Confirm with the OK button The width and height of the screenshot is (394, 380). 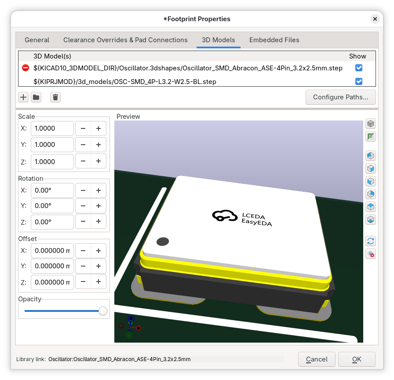point(357,359)
